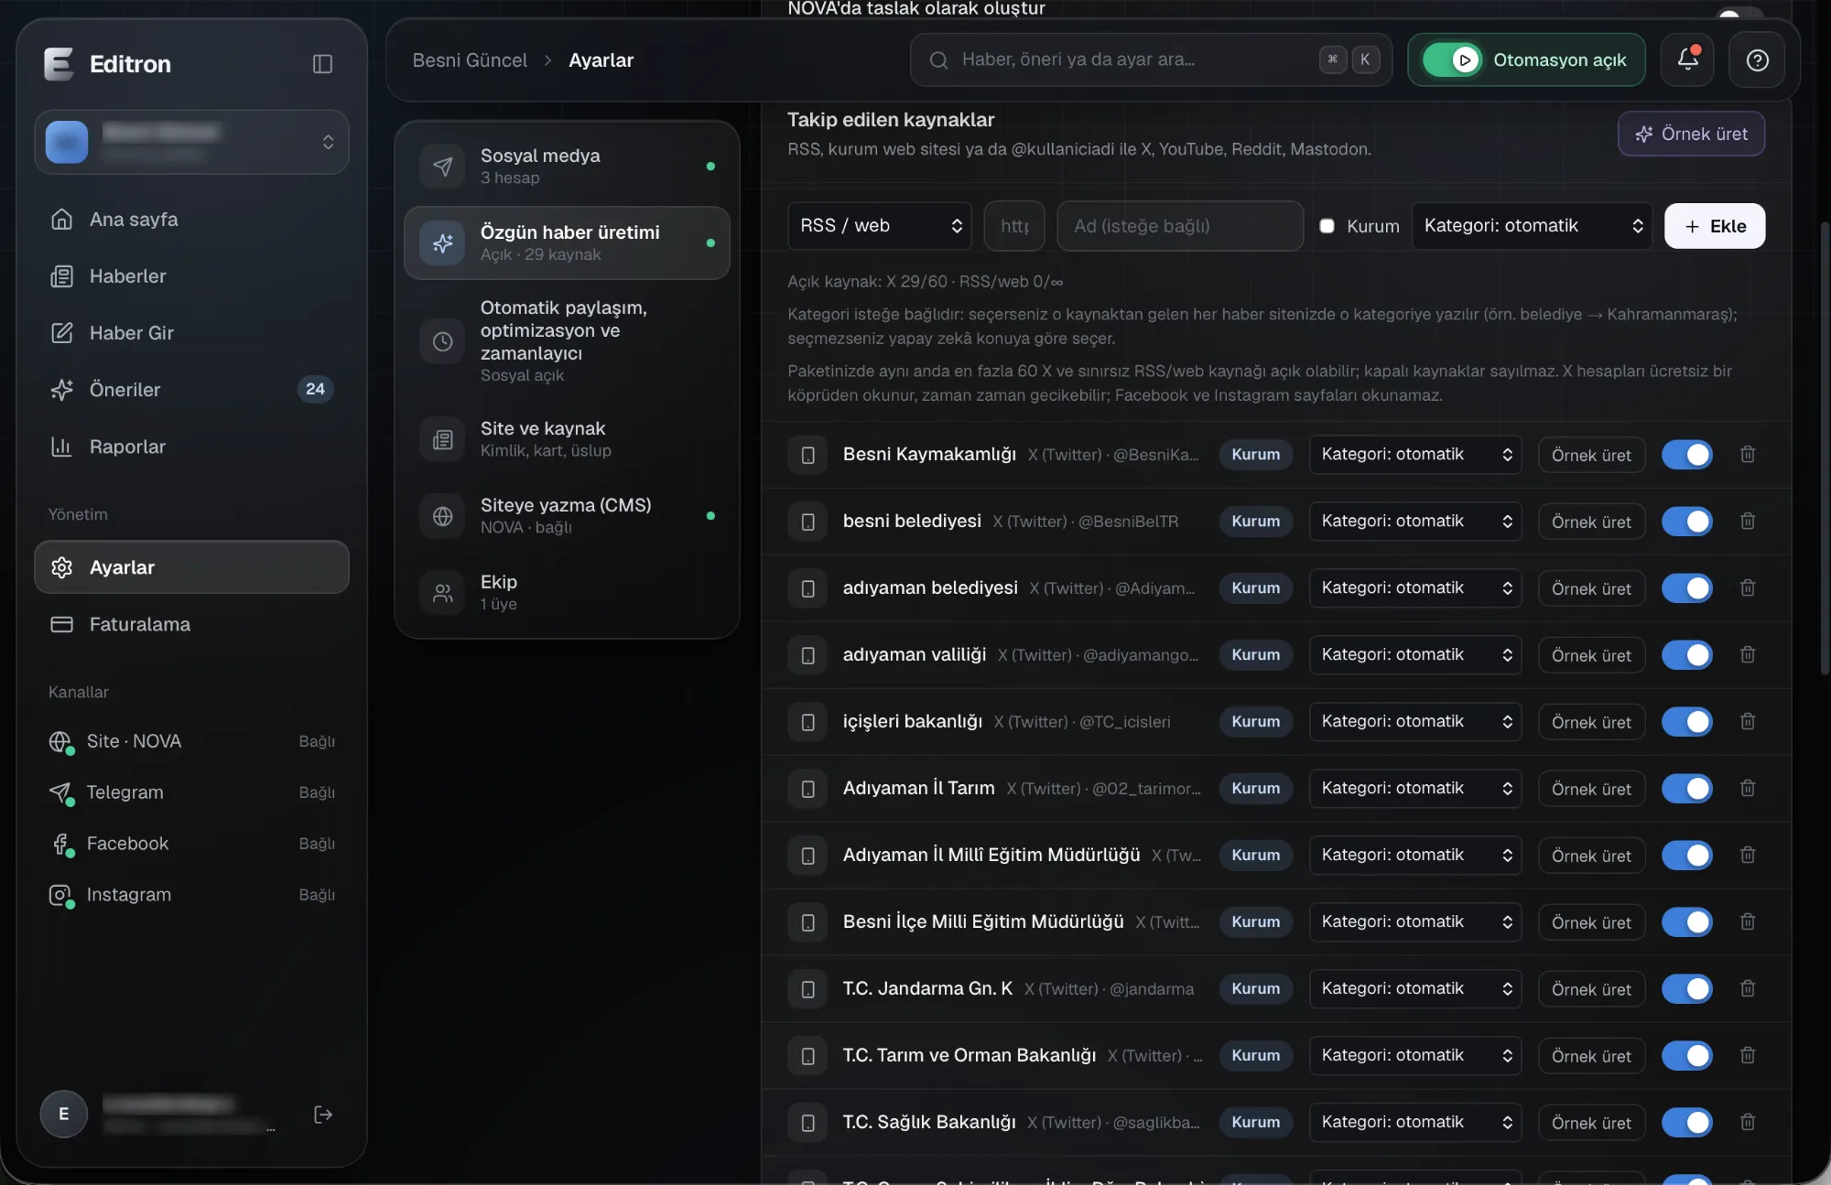Viewport: 1831px width, 1185px height.
Task: Disable the Besni Kaymakamlığı source toggle
Action: pos(1686,455)
